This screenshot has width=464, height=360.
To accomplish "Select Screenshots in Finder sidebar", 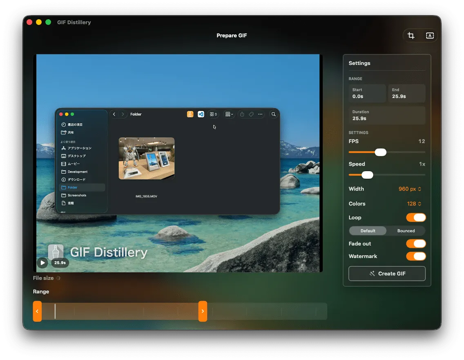I will pos(82,195).
